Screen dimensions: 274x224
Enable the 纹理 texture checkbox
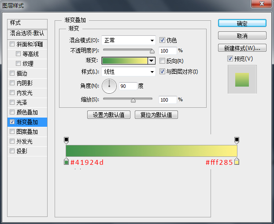[x=18, y=63]
